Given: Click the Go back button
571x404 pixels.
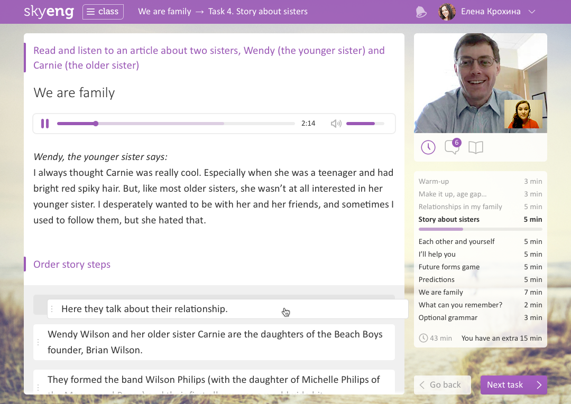Looking at the screenshot, I should pyautogui.click(x=443, y=385).
